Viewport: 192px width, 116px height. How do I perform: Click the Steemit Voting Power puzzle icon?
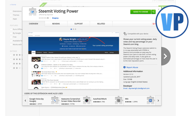coord(33,12)
